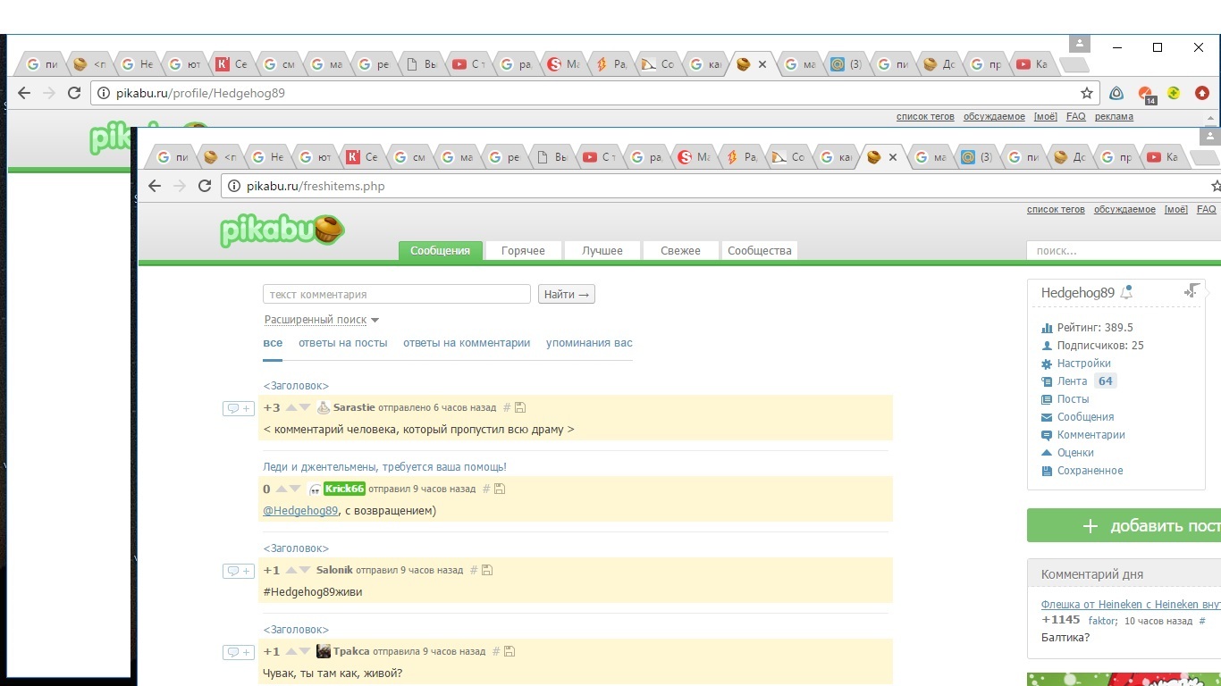Focus the поиск... site search field
The height and width of the screenshot is (686, 1221).
pyautogui.click(x=1124, y=251)
